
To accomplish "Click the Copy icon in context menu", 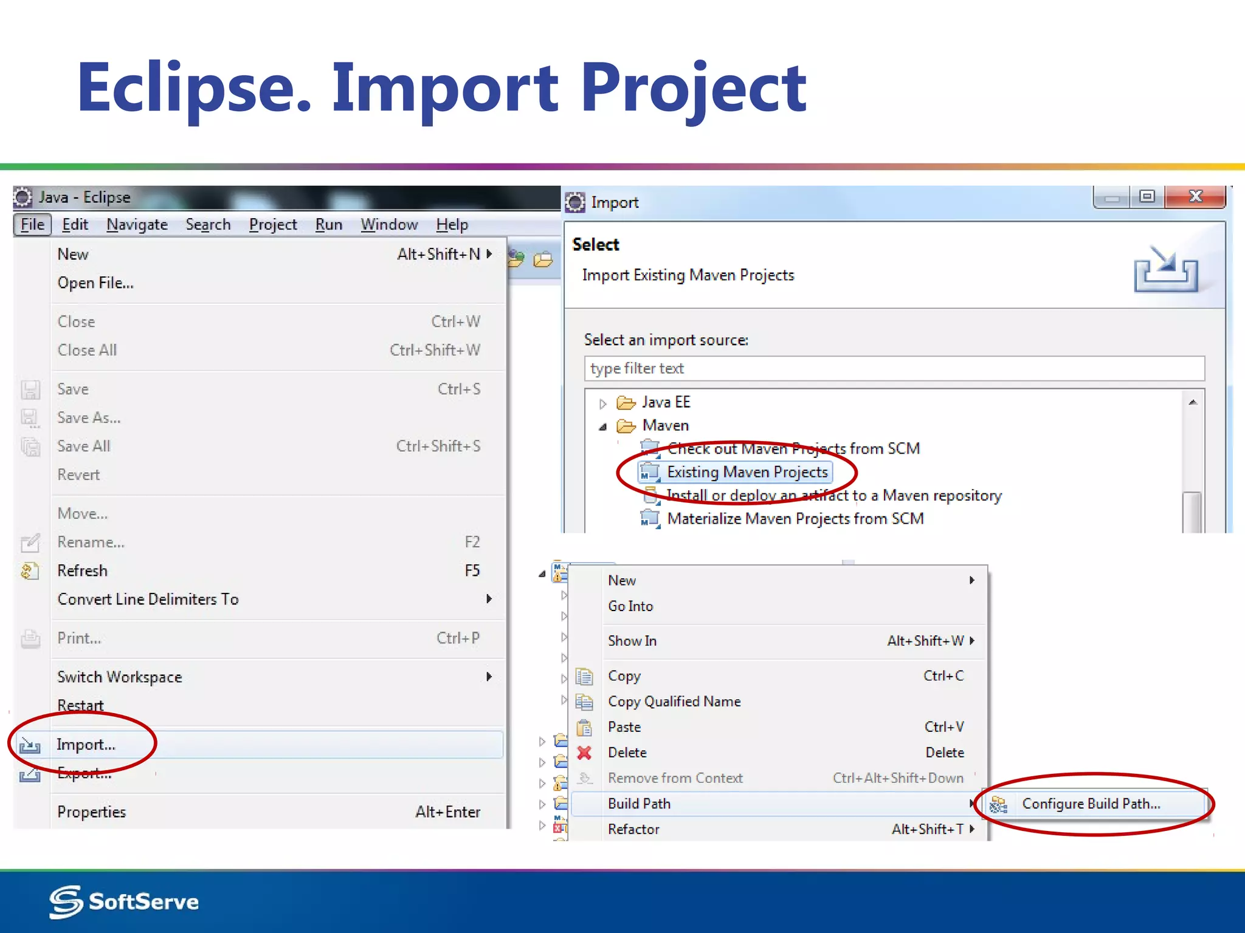I will coord(584,676).
